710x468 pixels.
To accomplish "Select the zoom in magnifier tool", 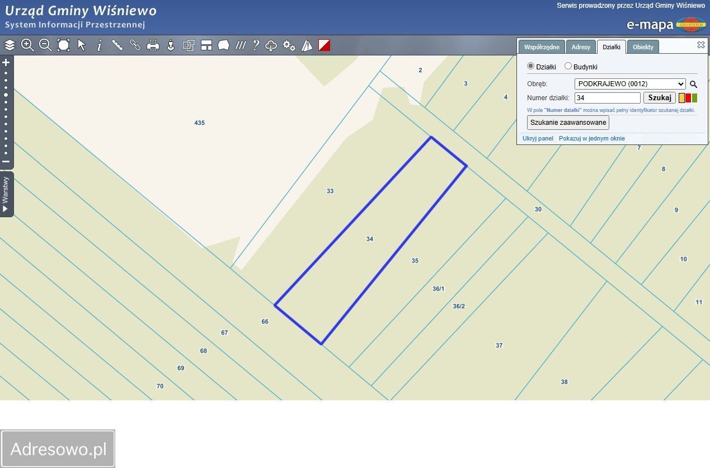I will pos(27,45).
